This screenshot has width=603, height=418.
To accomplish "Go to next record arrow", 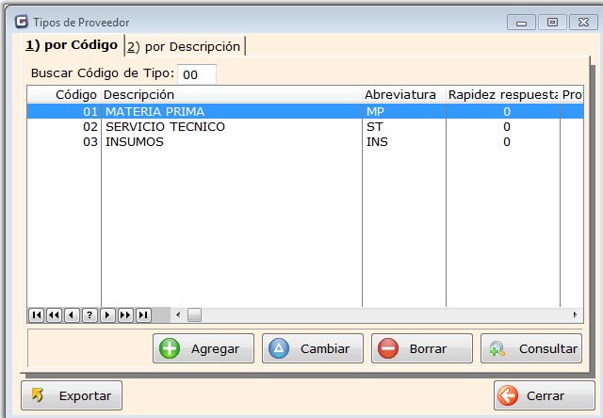I will click(x=107, y=315).
